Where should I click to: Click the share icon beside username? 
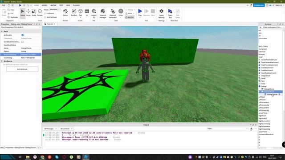coord(273,5)
